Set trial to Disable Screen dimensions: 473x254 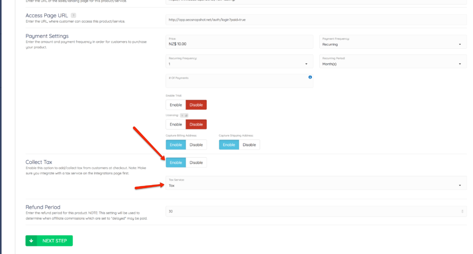(196, 105)
